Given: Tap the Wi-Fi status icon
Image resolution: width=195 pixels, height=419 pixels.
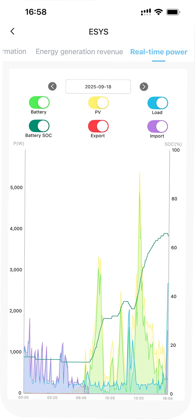Looking at the screenshot, I should point(158,12).
